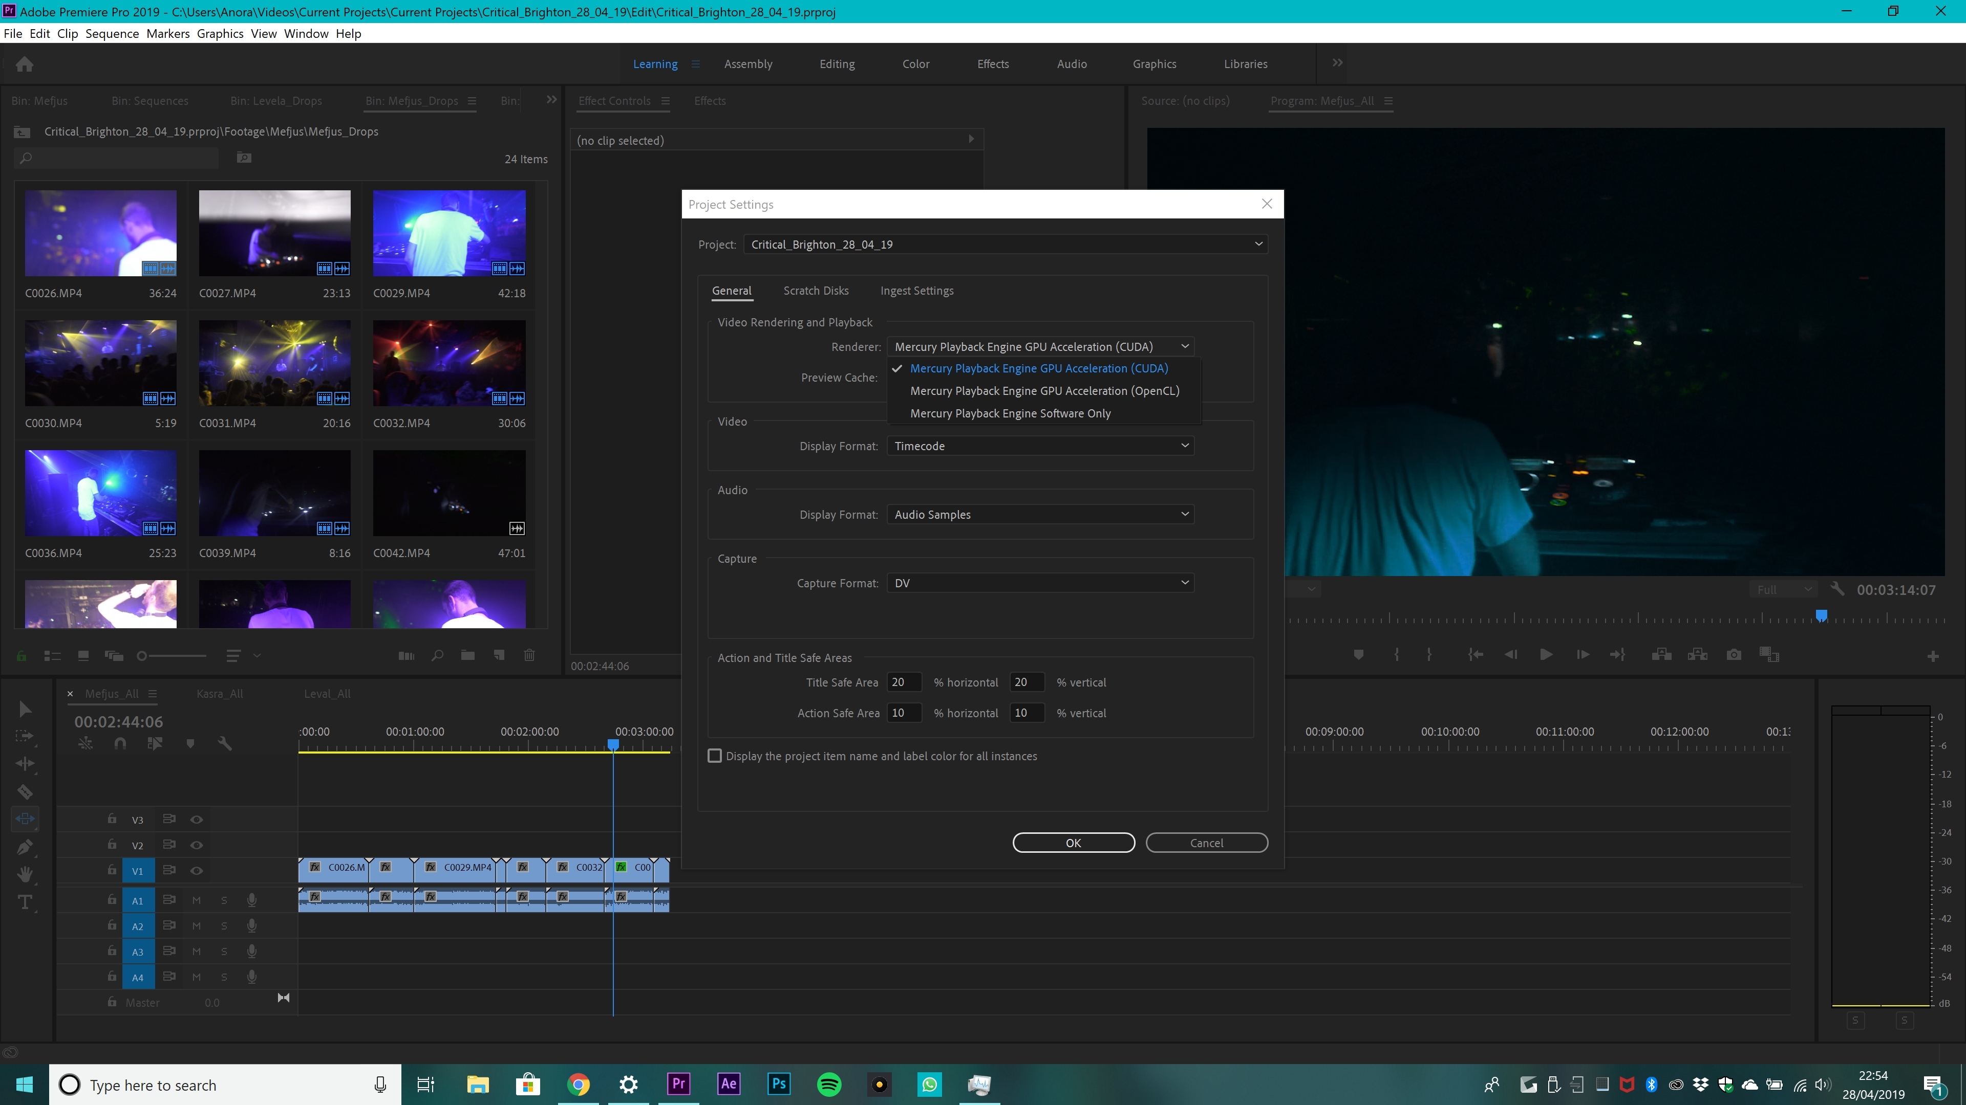The height and width of the screenshot is (1105, 1966).
Task: Toggle V1 track output eye icon
Action: tap(196, 871)
